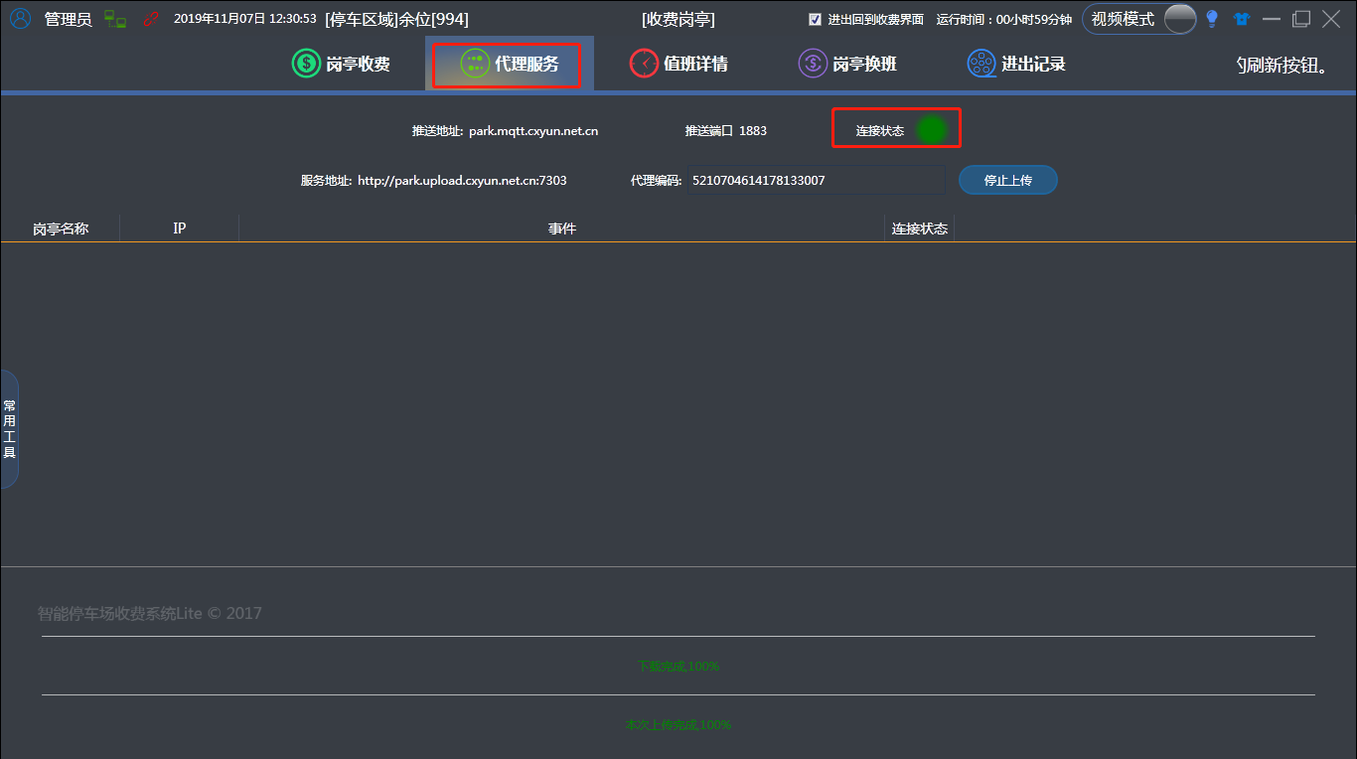This screenshot has height=759, width=1357.
Task: Go to 进出记录 tab
Action: [1016, 64]
